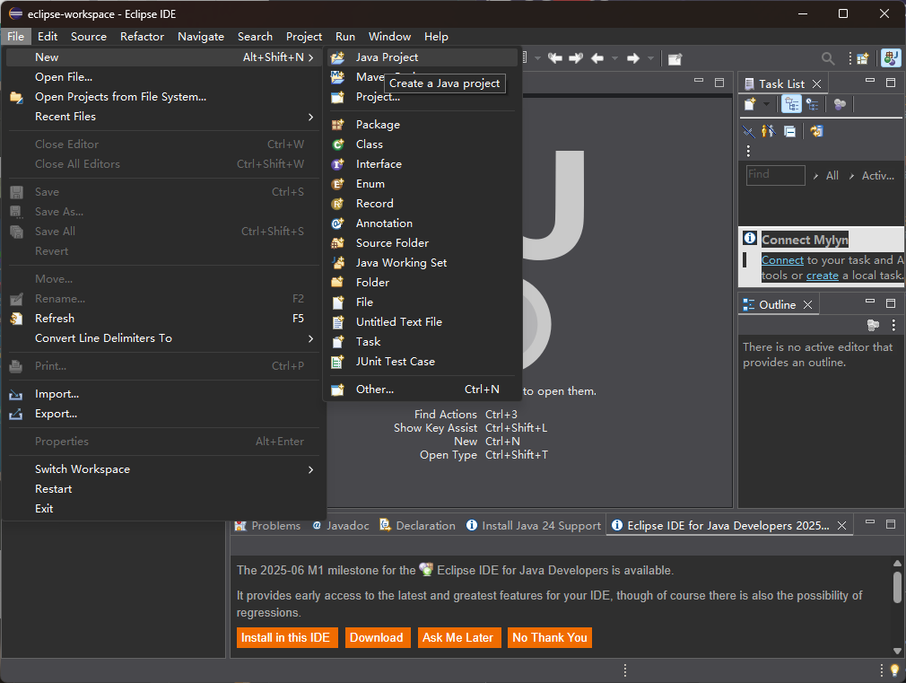906x683 pixels.
Task: Open Task List view menu dots
Action: click(x=748, y=151)
